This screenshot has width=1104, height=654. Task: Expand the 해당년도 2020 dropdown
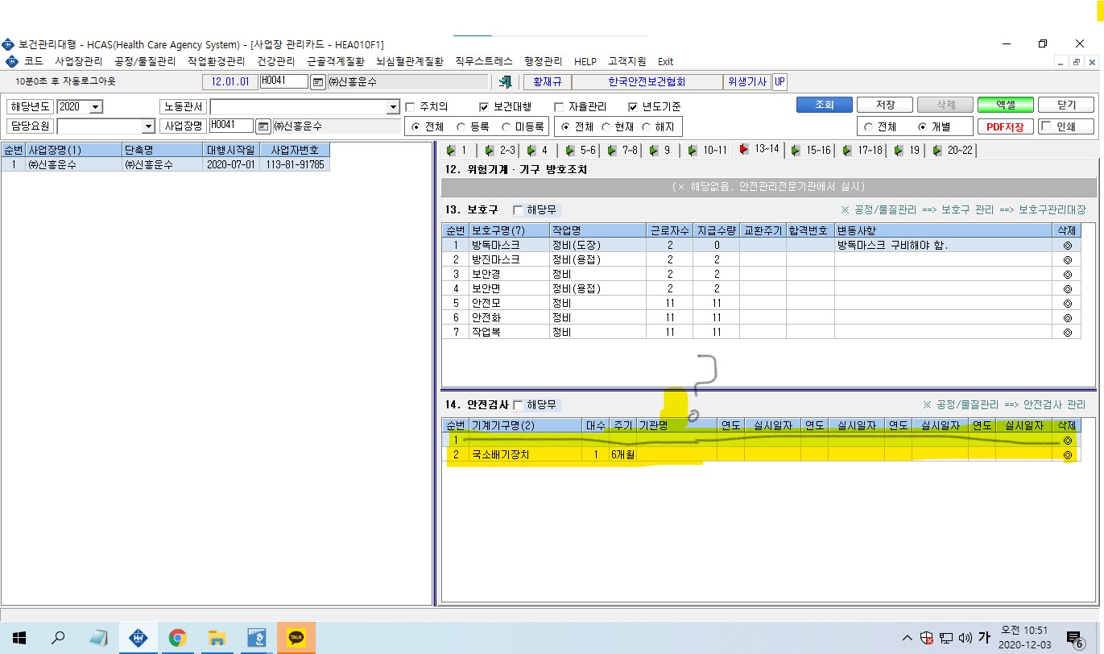(97, 106)
